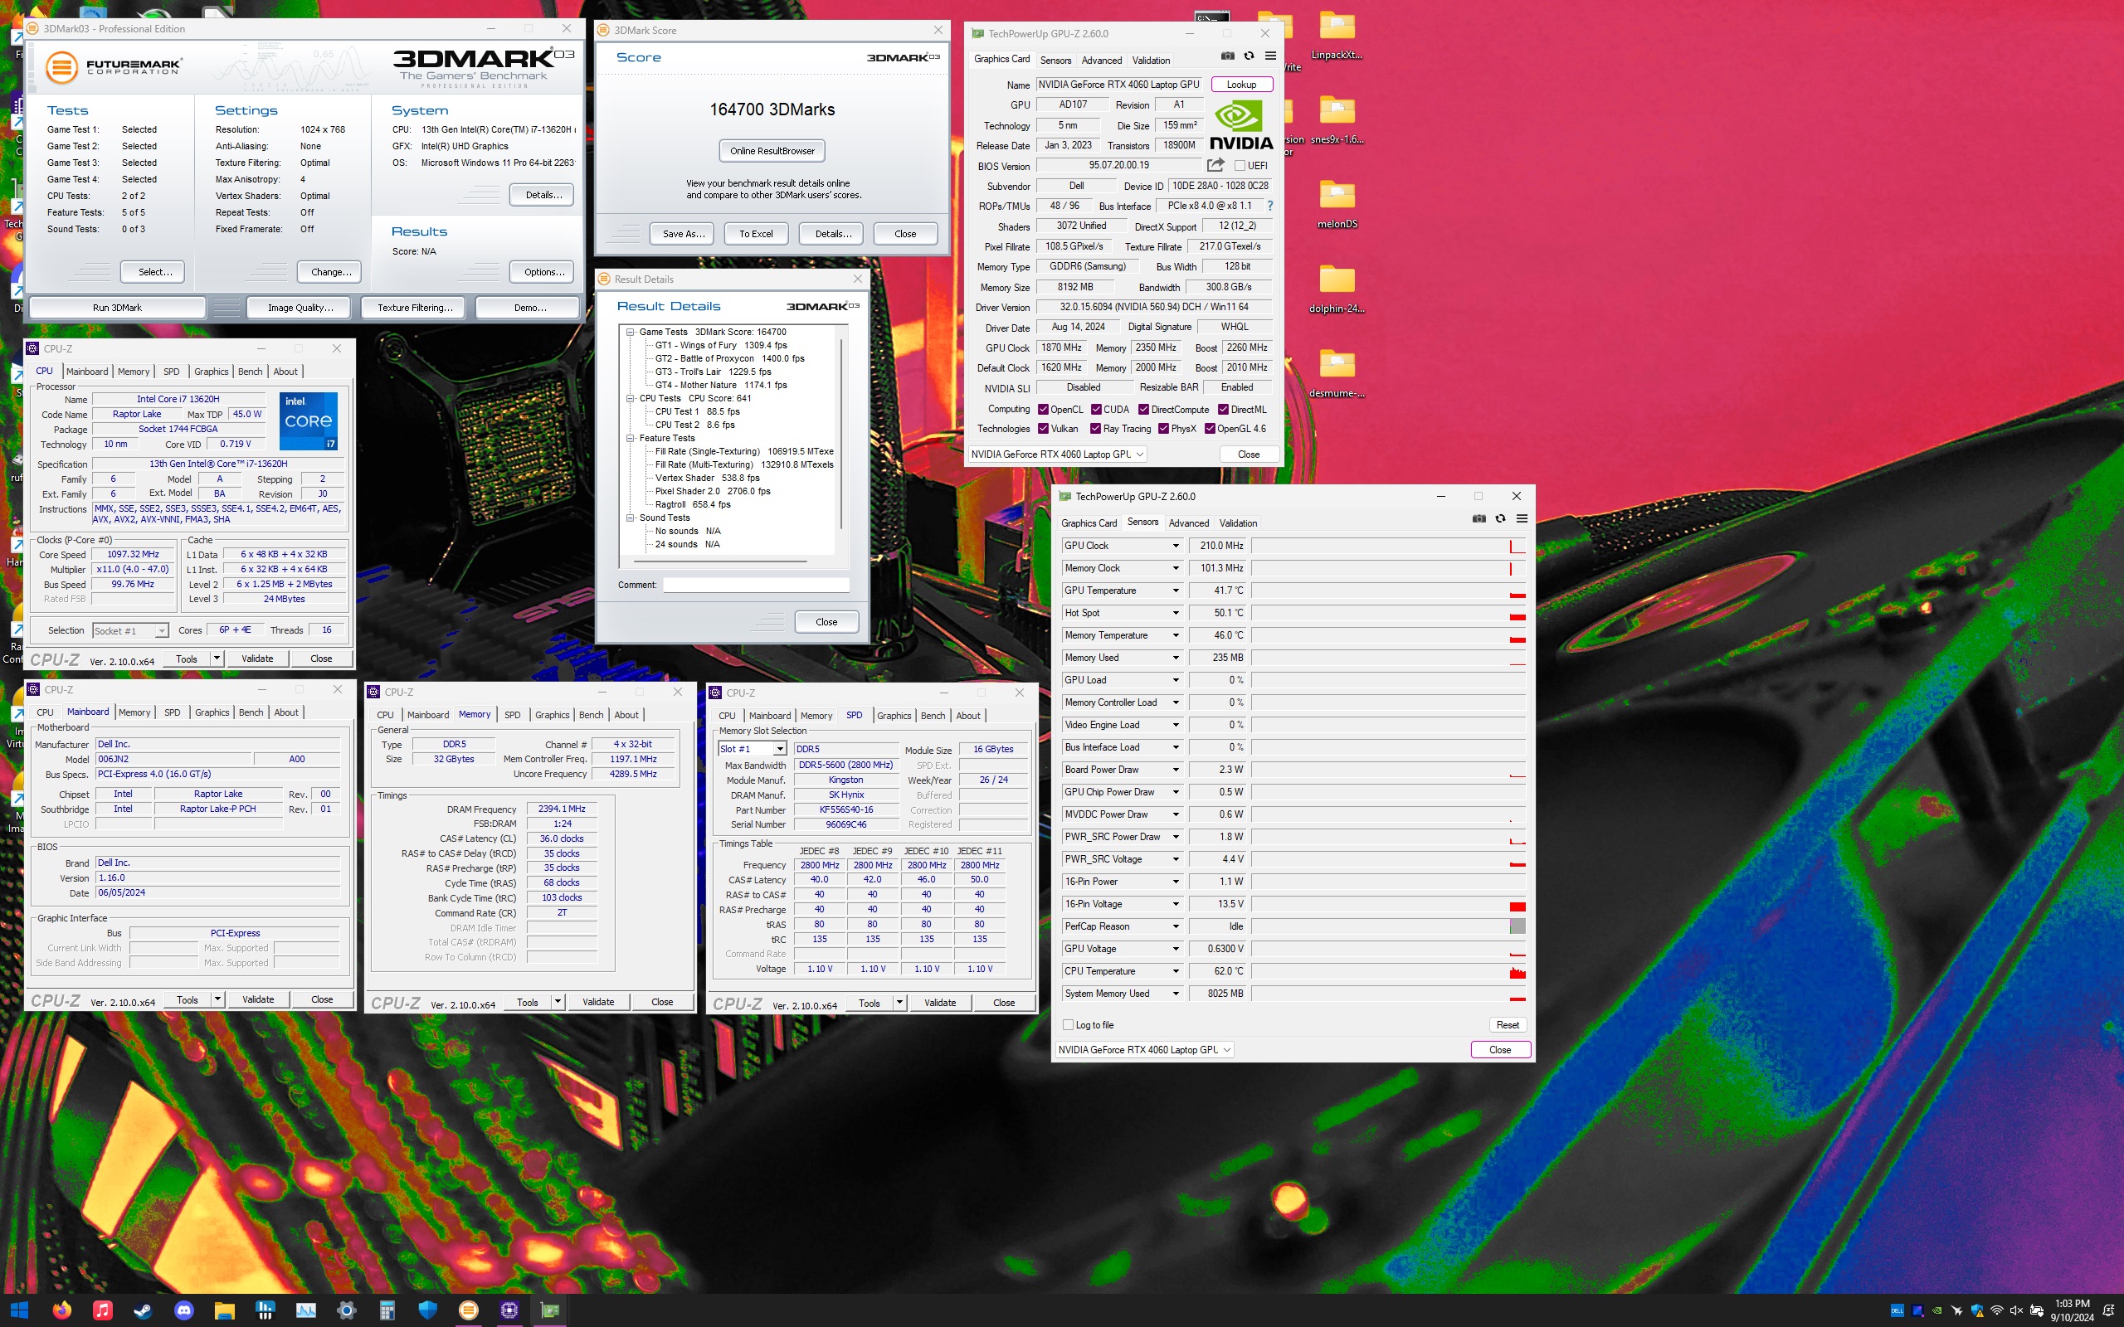Screen dimensions: 2124x1327
Task: Switch to Sensors tab in GPU-Z Graphics Card window
Action: 1055,60
